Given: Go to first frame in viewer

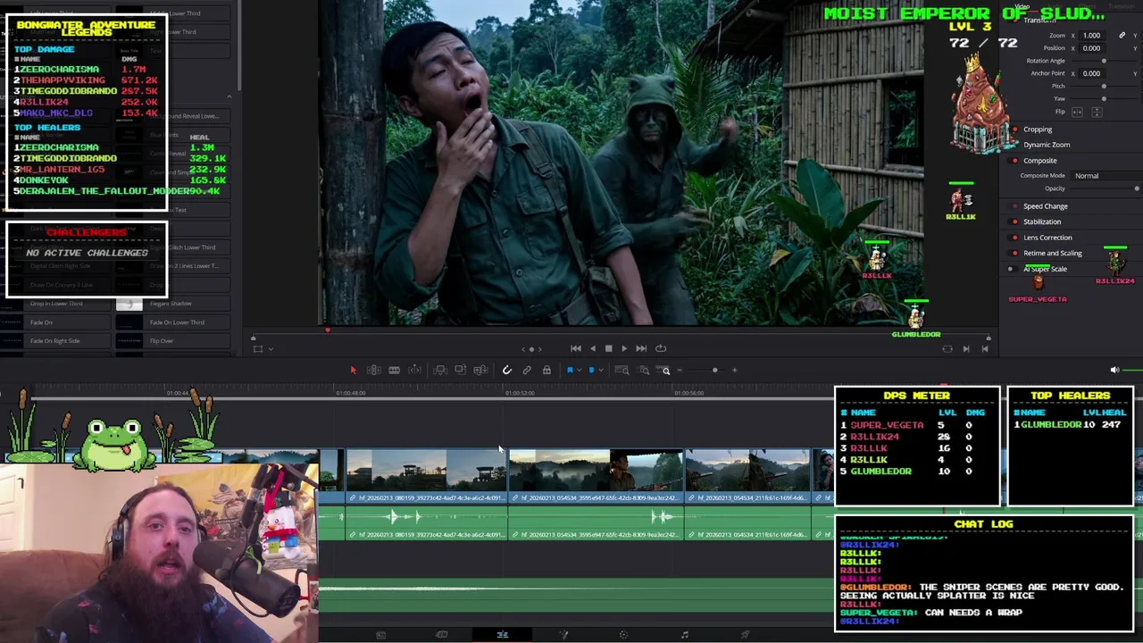Looking at the screenshot, I should click(576, 348).
